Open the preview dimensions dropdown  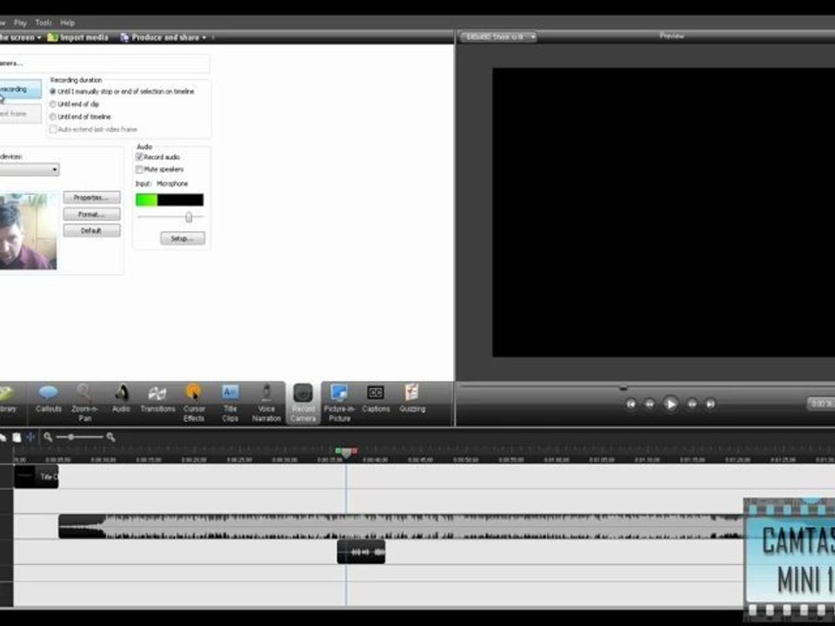point(498,37)
